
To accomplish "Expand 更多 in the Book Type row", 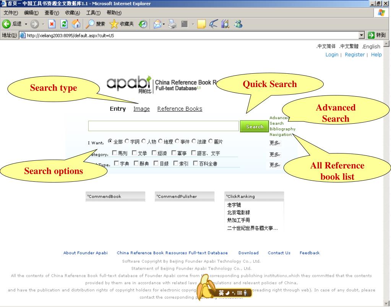I will (x=275, y=165).
